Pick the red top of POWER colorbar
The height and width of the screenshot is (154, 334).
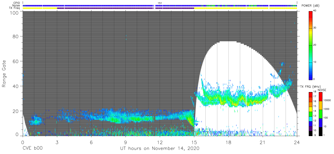[310, 14]
